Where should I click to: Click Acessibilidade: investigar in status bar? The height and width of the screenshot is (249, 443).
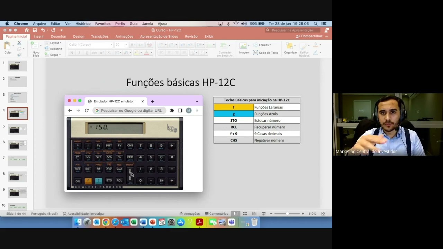pos(83,214)
